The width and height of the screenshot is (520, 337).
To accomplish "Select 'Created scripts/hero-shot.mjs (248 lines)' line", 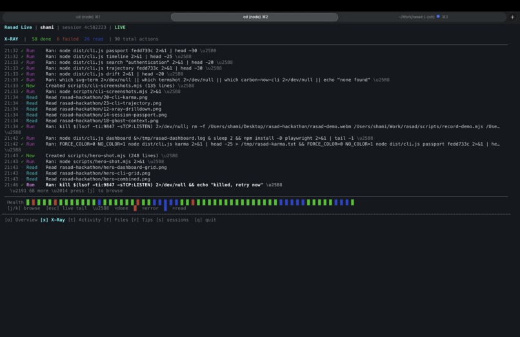I will 91,156.
